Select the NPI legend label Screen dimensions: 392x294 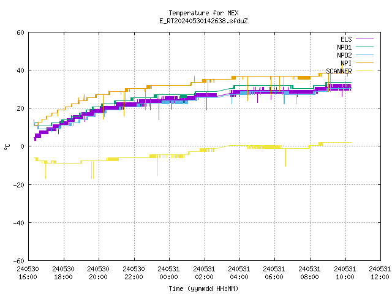(x=346, y=63)
